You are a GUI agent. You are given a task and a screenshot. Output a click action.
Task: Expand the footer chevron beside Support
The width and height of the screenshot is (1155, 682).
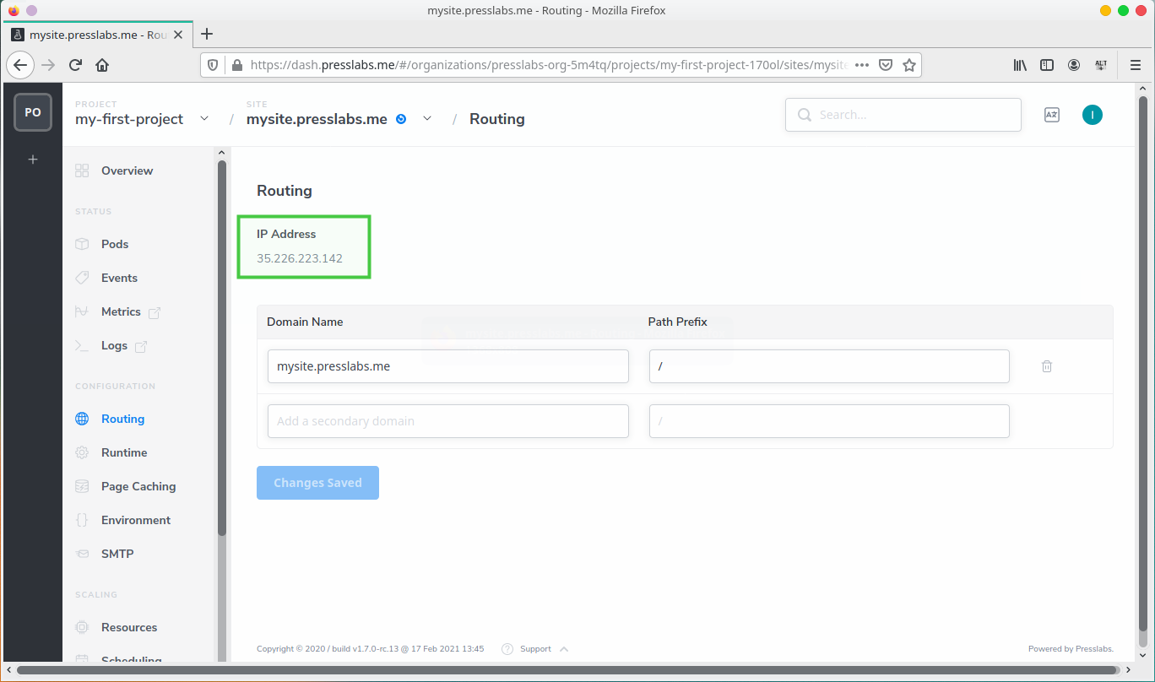[564, 649]
